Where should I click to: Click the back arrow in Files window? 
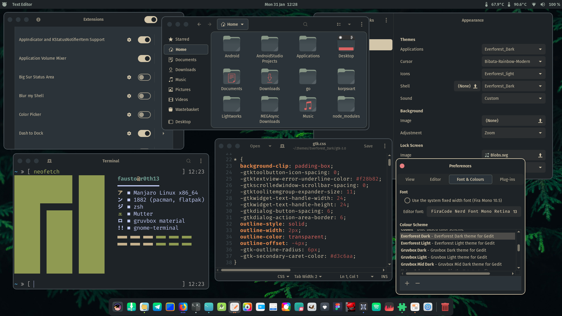199,24
